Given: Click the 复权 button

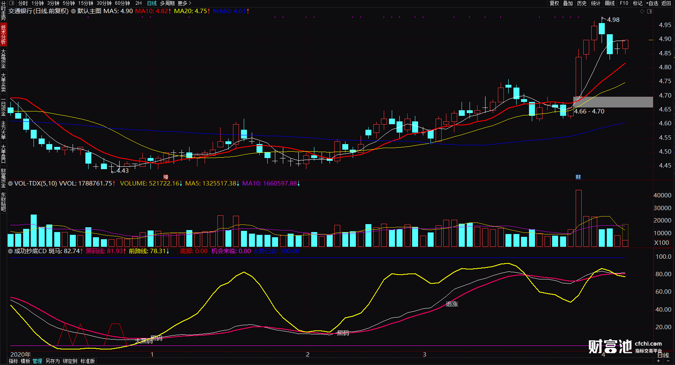Looking at the screenshot, I should pyautogui.click(x=555, y=3).
